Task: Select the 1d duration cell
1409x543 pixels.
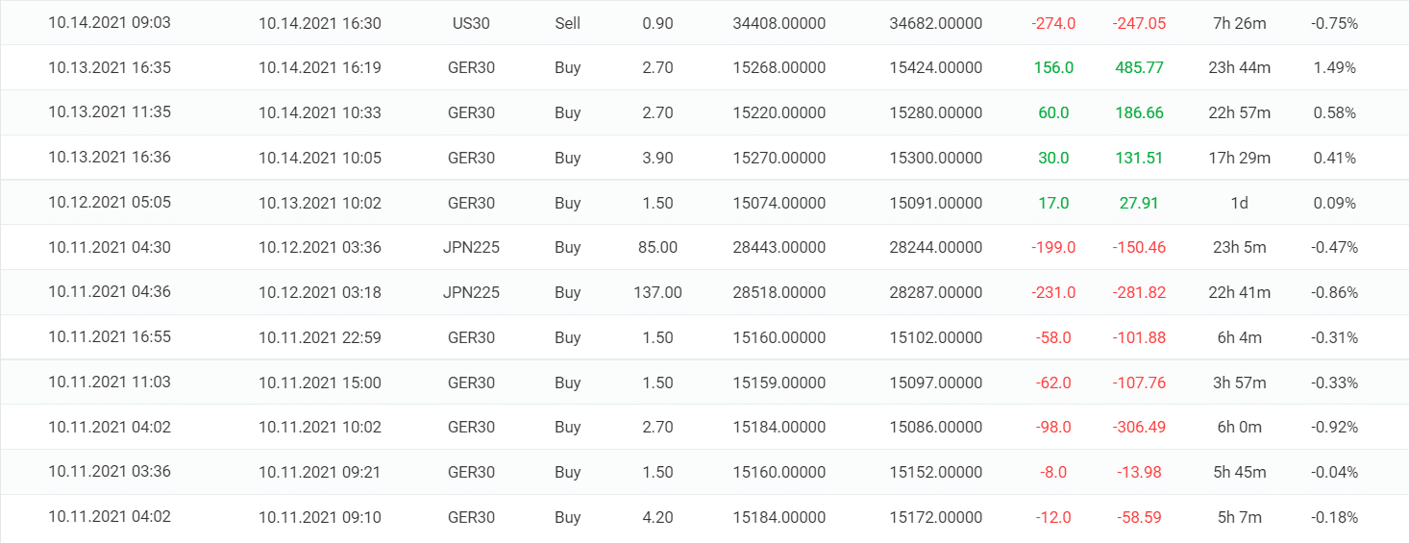Action: point(1239,203)
